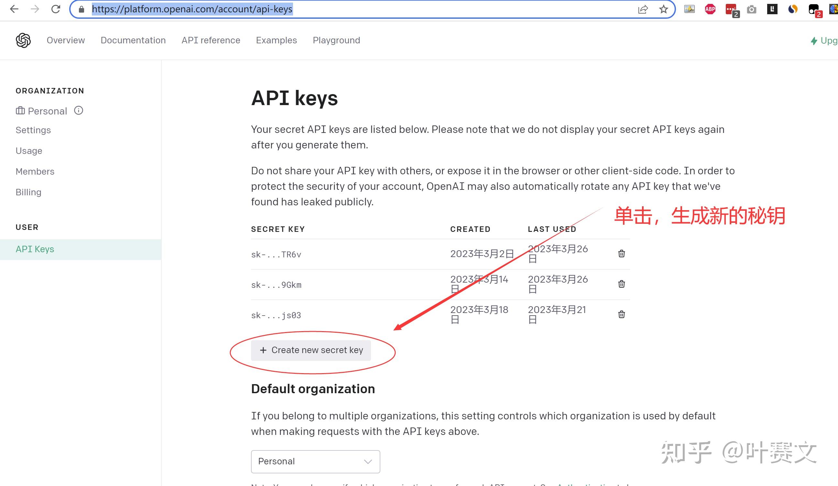The height and width of the screenshot is (486, 838).
Task: Delete the sk-...js03 secret key
Action: (x=621, y=314)
